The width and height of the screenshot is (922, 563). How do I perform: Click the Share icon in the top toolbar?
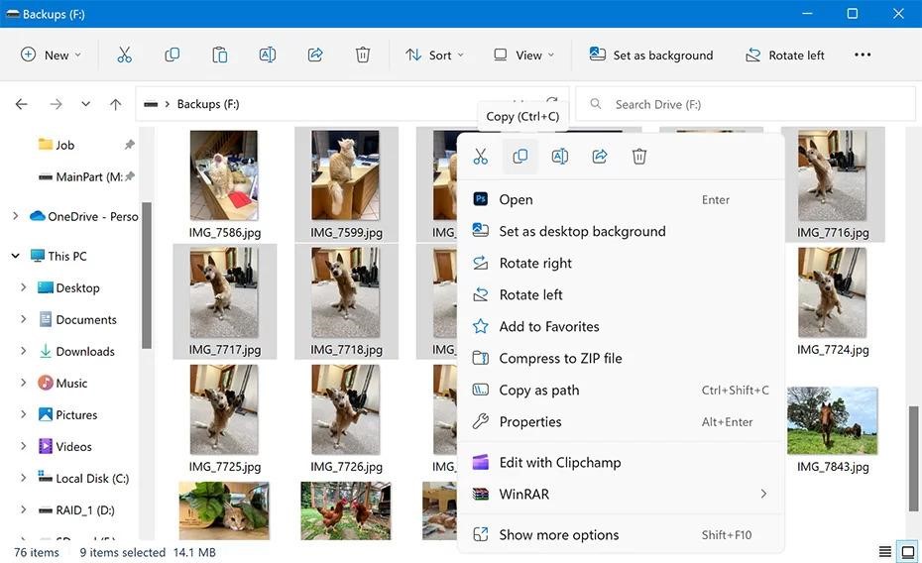click(315, 56)
